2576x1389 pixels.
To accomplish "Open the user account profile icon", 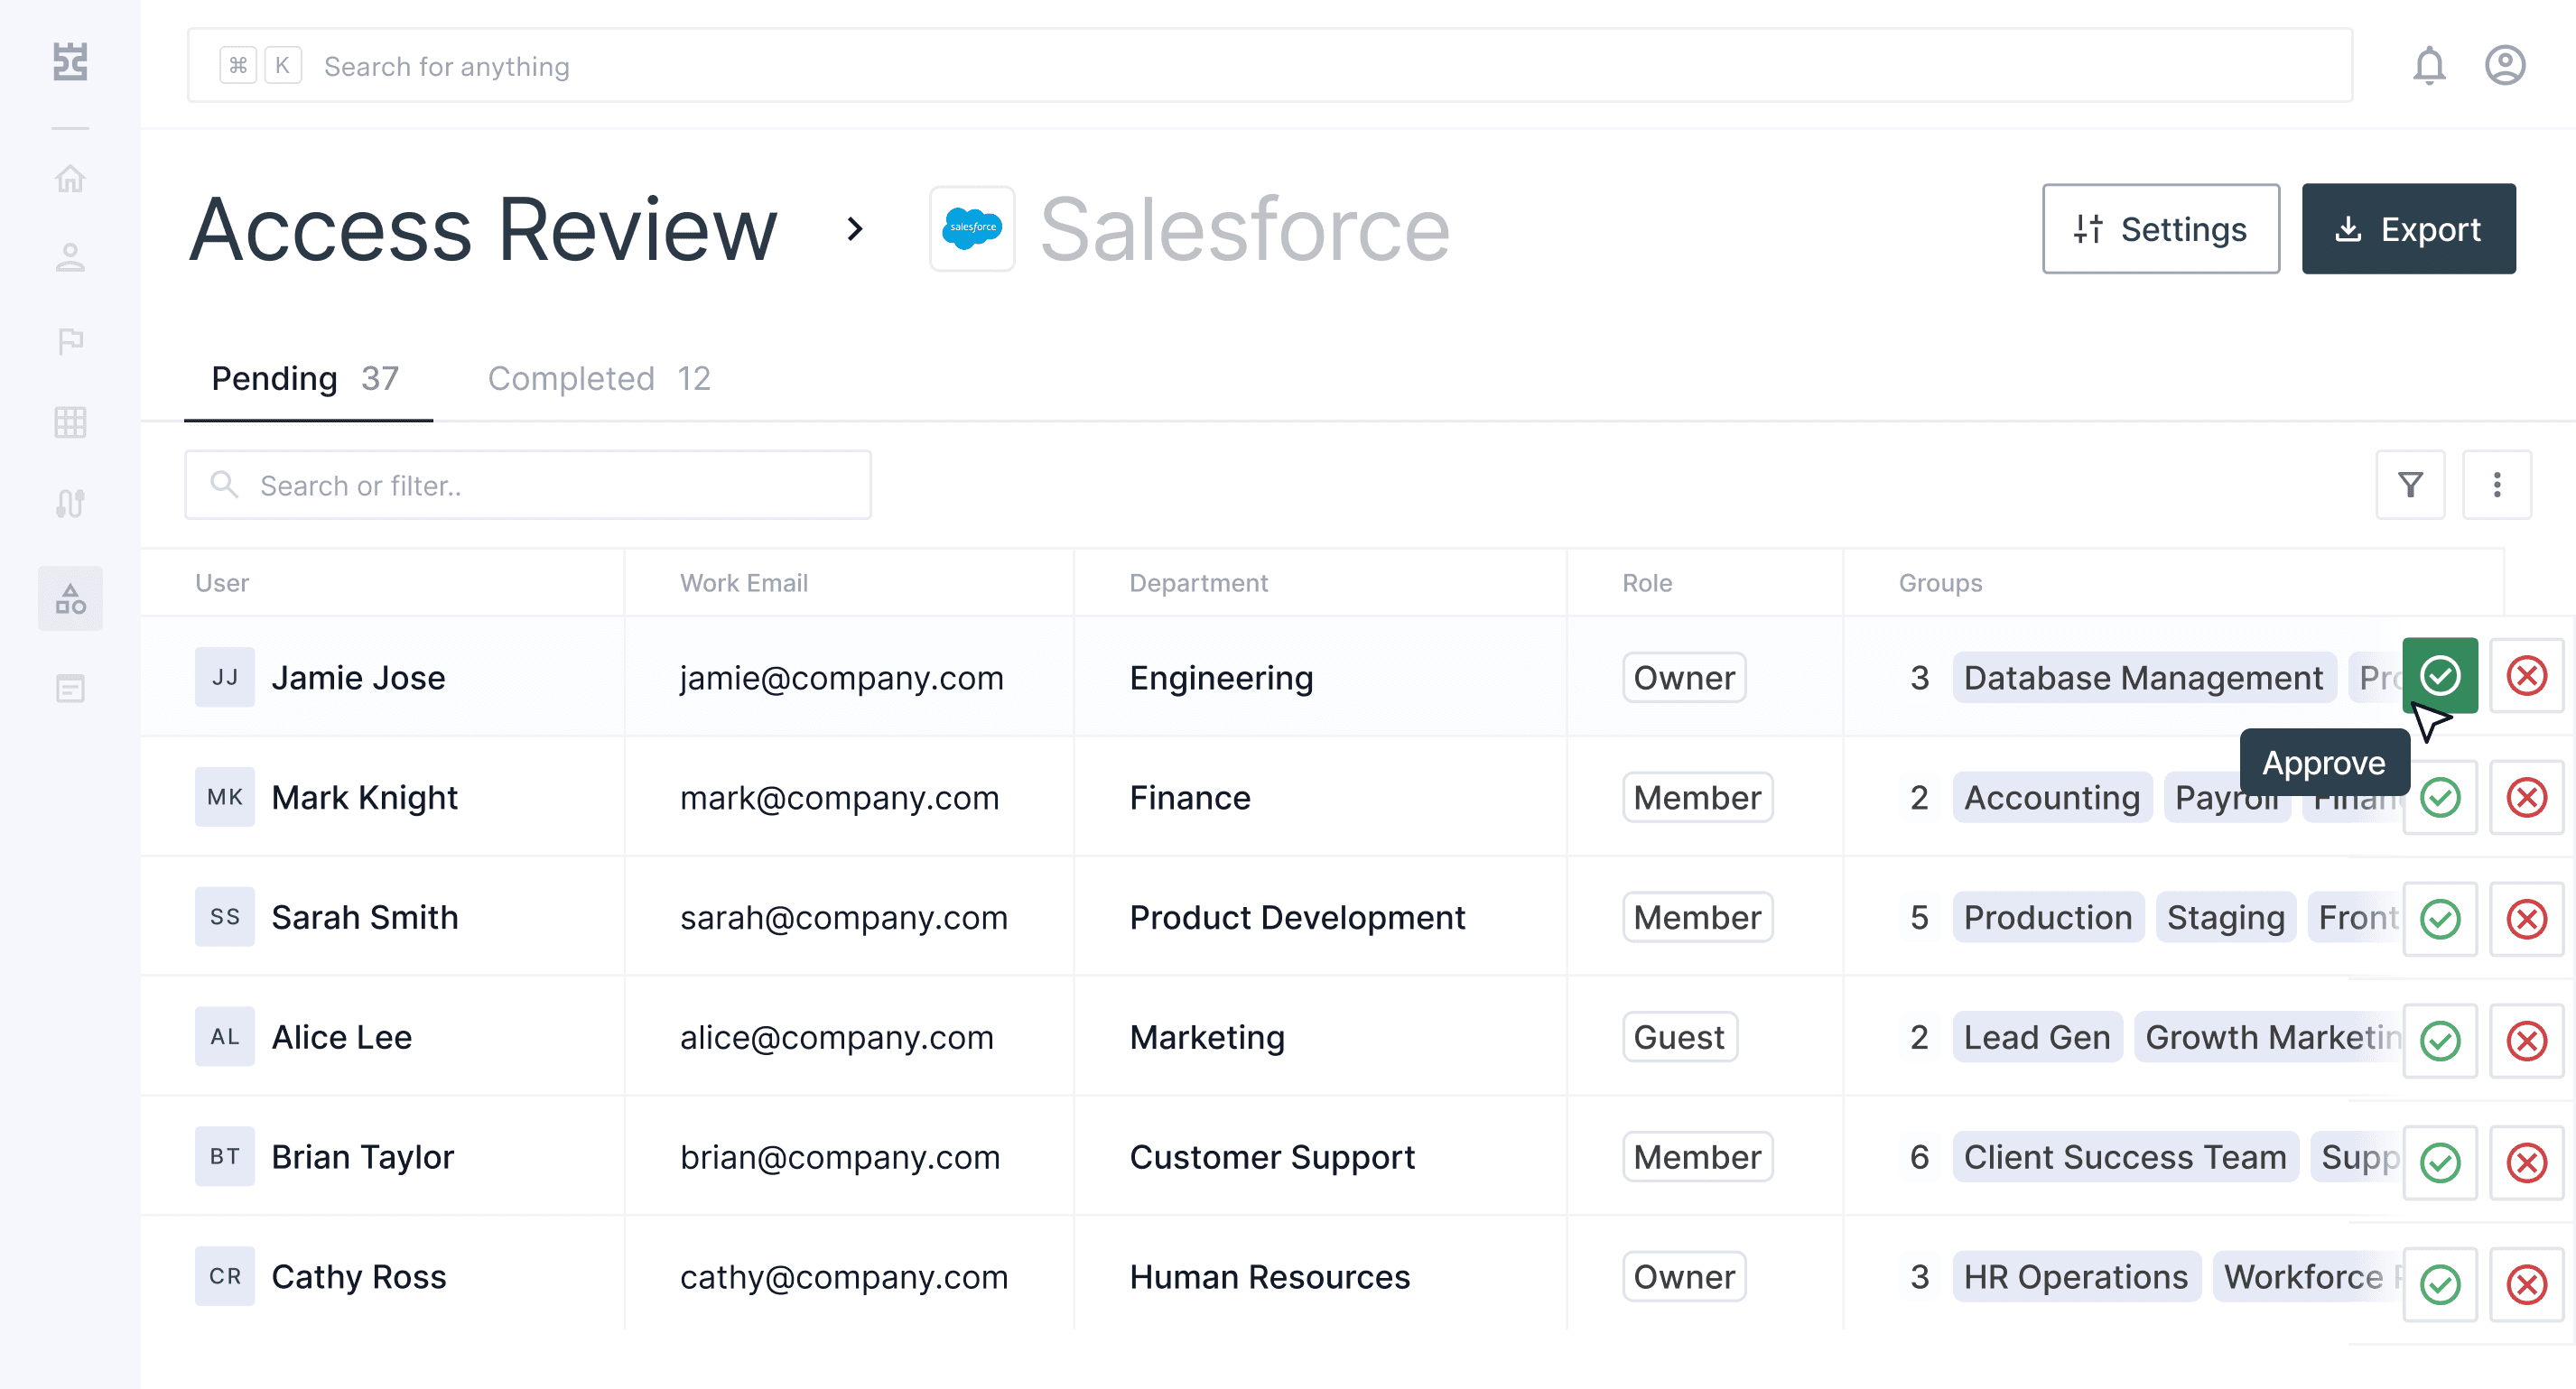I will click(x=2504, y=66).
